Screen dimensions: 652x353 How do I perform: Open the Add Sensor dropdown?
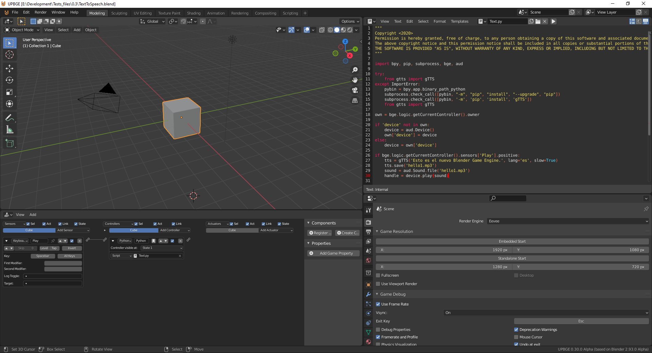pyautogui.click(x=73, y=230)
